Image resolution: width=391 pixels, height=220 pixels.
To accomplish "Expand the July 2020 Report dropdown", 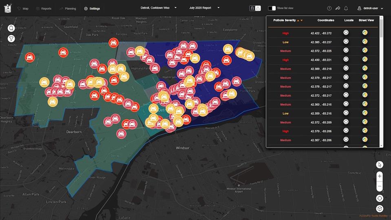I will click(x=204, y=8).
